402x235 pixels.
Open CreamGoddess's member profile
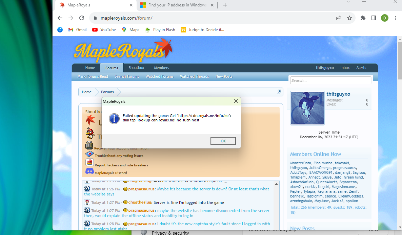350,196
